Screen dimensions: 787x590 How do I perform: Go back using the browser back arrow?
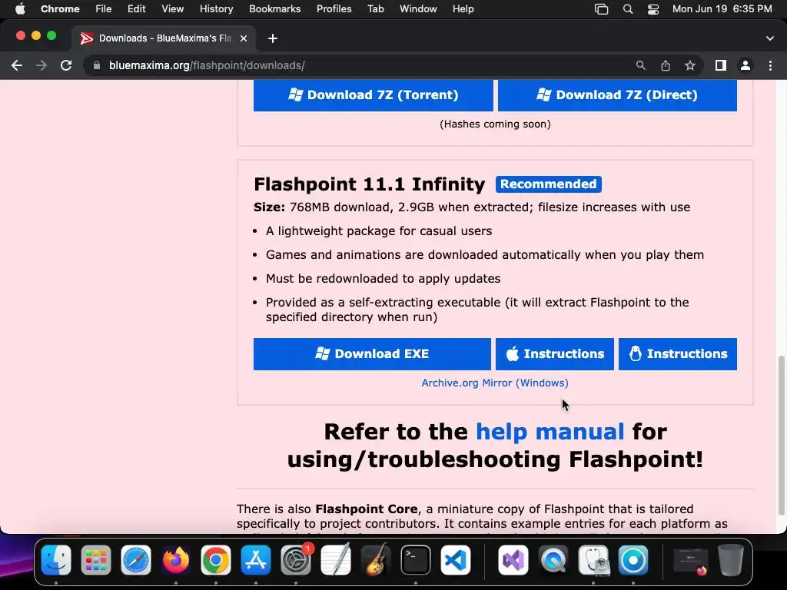click(x=17, y=65)
